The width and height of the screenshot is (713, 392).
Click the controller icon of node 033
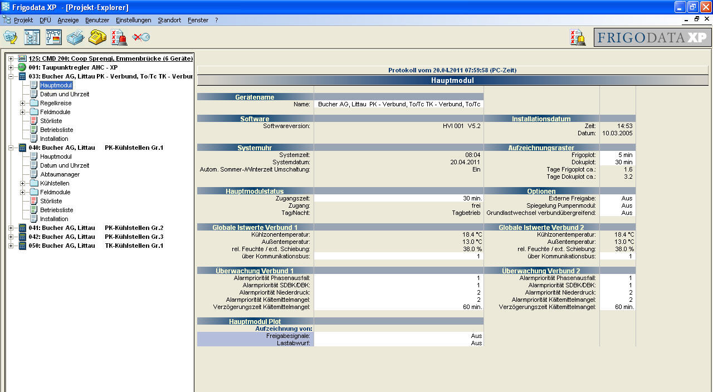tap(22, 76)
